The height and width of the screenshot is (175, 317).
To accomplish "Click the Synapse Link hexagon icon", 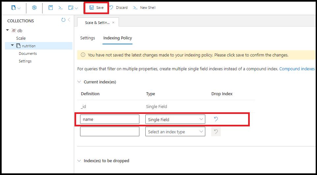I will [34, 8].
